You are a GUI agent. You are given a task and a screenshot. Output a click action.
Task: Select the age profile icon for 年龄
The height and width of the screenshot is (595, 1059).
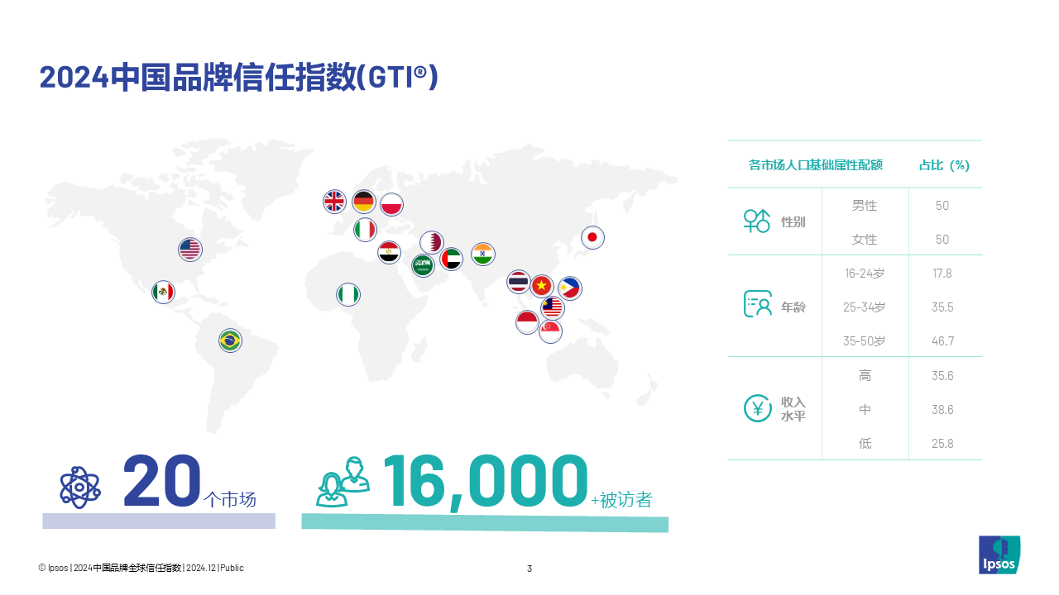[757, 304]
